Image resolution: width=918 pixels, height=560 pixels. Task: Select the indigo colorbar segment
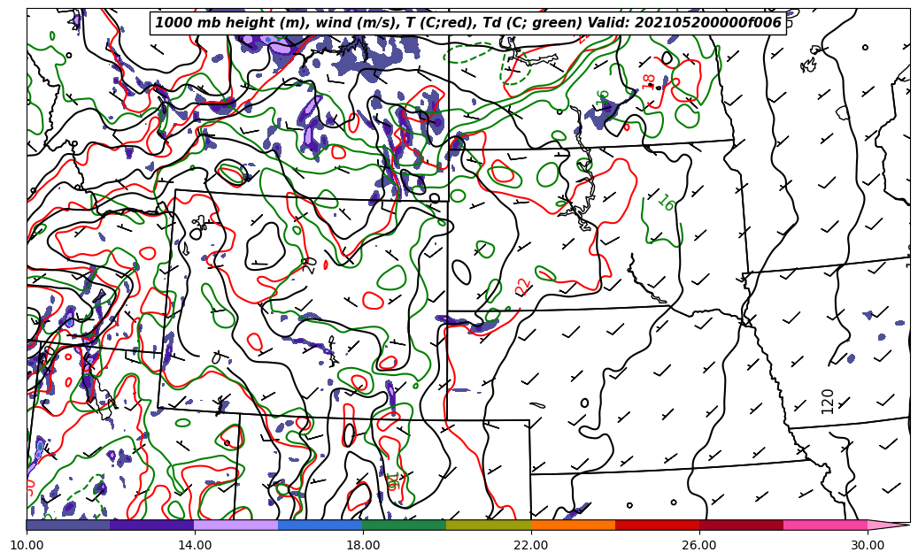click(x=151, y=525)
